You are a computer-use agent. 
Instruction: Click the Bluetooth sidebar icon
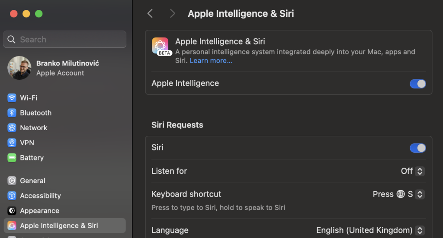click(x=12, y=113)
